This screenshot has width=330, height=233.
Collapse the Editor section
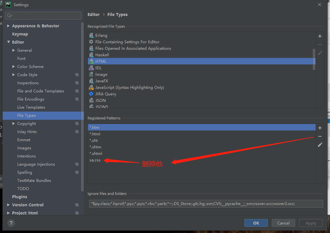[x=8, y=42]
